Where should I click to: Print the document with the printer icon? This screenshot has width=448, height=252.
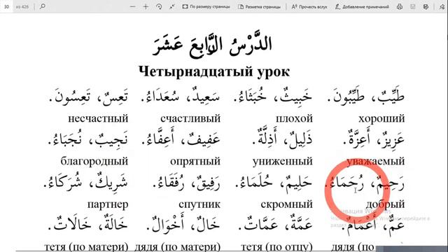coord(400,6)
